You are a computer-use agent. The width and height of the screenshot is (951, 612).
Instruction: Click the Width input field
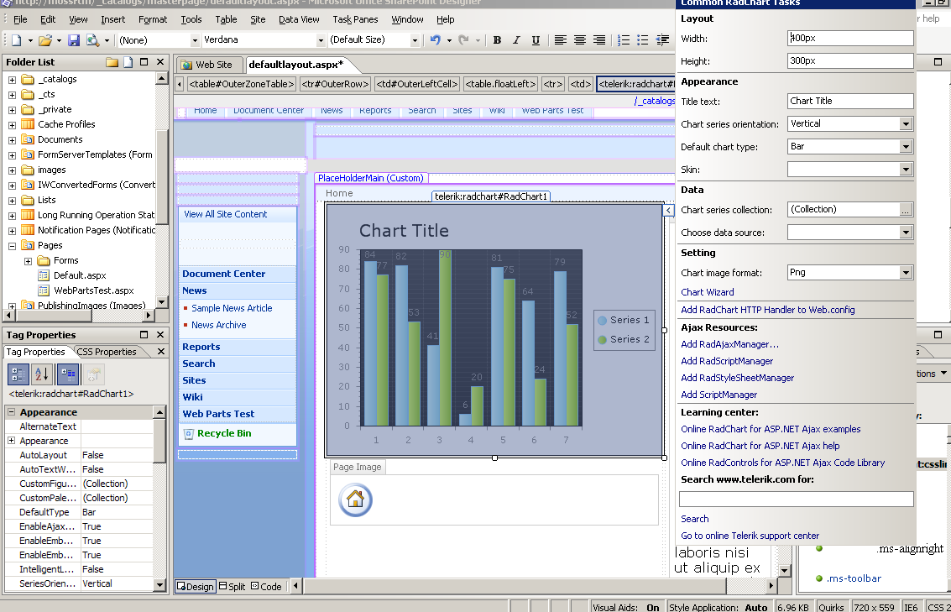tap(850, 39)
